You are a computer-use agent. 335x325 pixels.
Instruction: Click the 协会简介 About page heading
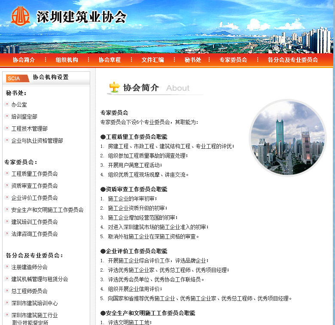(156, 88)
